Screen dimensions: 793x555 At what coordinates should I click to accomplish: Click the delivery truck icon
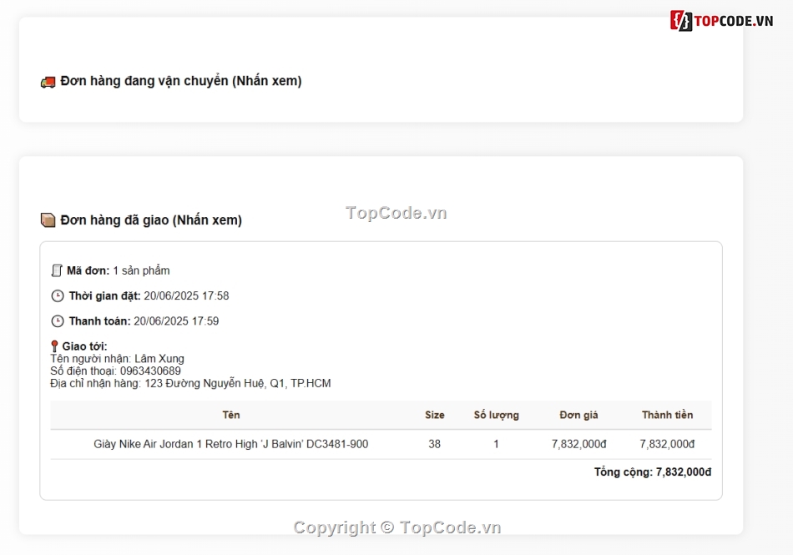pyautogui.click(x=48, y=82)
